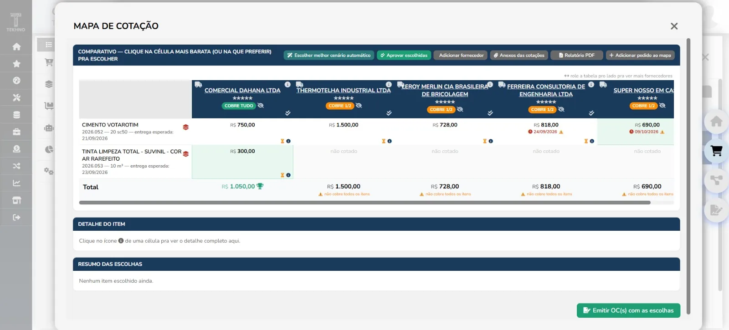Open detail icon in R$ 300,00 tinta cell
The width and height of the screenshot is (729, 330).
click(x=288, y=175)
